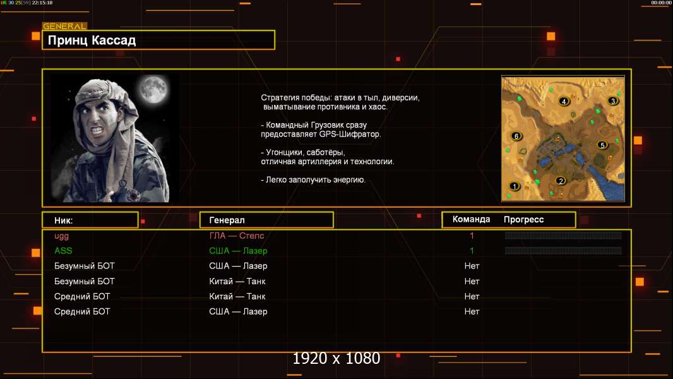Click the 00:00:00 timer in the corner
The image size is (673, 379).
661,3
